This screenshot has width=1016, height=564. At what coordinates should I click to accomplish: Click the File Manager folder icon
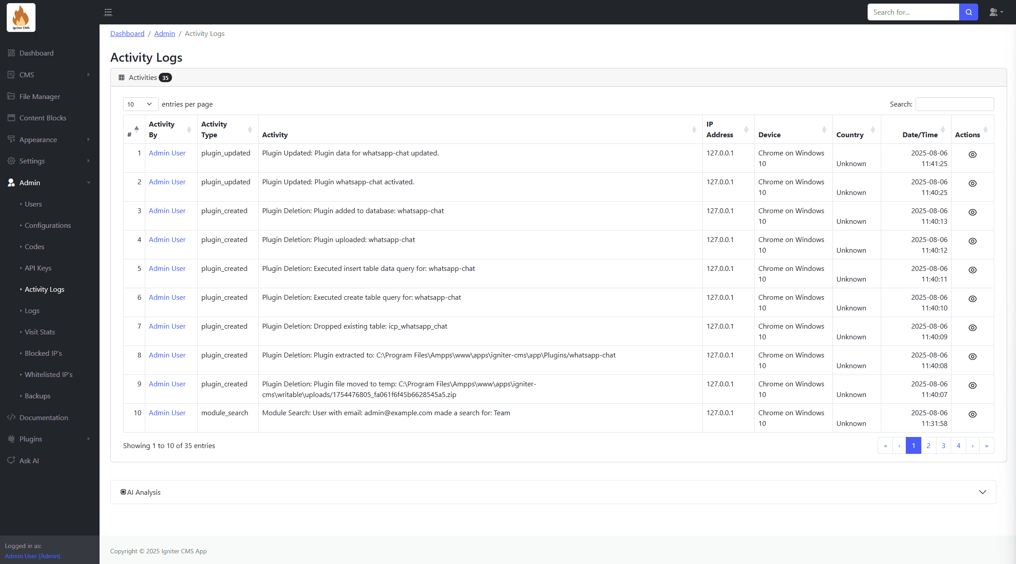(12, 96)
